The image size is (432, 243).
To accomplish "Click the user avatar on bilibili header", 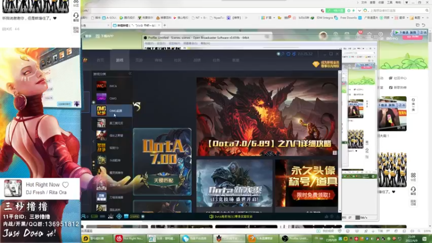I will (323, 36).
